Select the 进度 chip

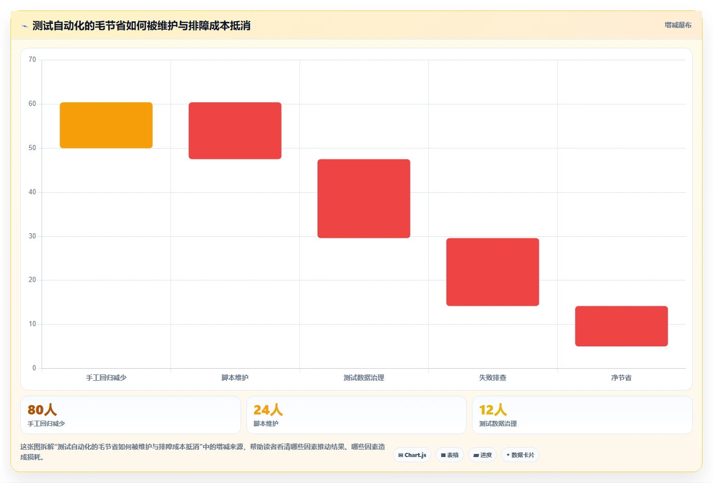tap(482, 455)
